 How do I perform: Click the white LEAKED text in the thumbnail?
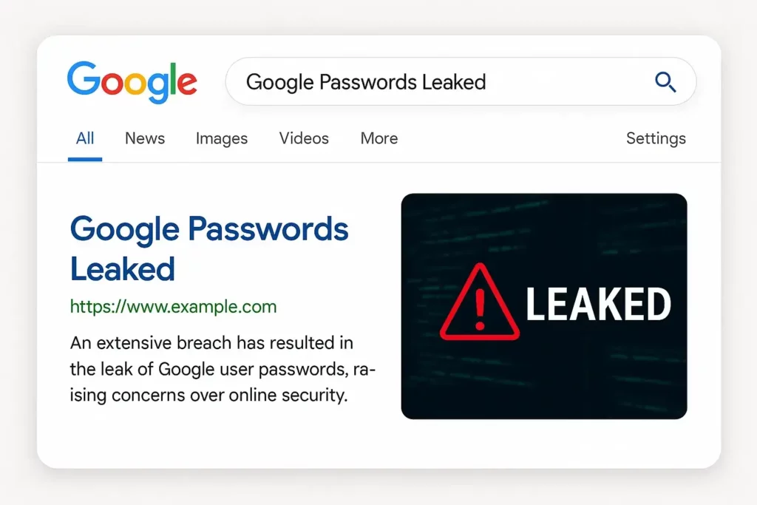(x=598, y=305)
